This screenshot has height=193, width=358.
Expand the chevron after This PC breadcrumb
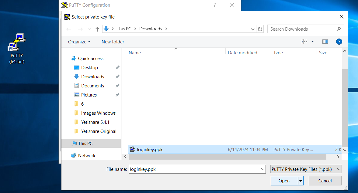(x=135, y=29)
